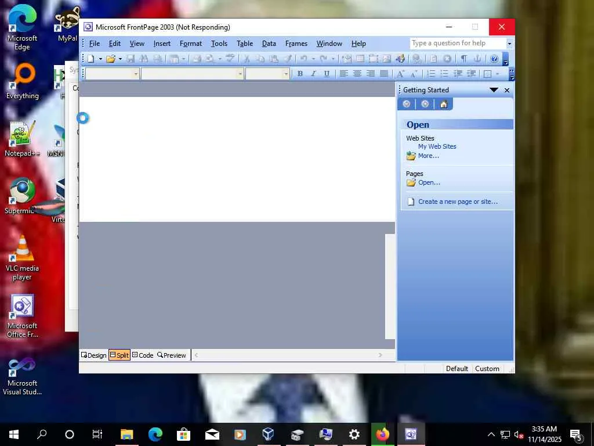The image size is (594, 446).
Task: Click the Paste clipboard icon
Action: (x=274, y=59)
